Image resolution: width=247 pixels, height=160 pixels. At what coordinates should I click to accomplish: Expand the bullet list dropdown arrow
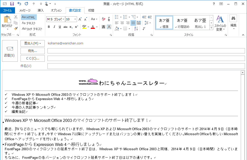[121, 17]
